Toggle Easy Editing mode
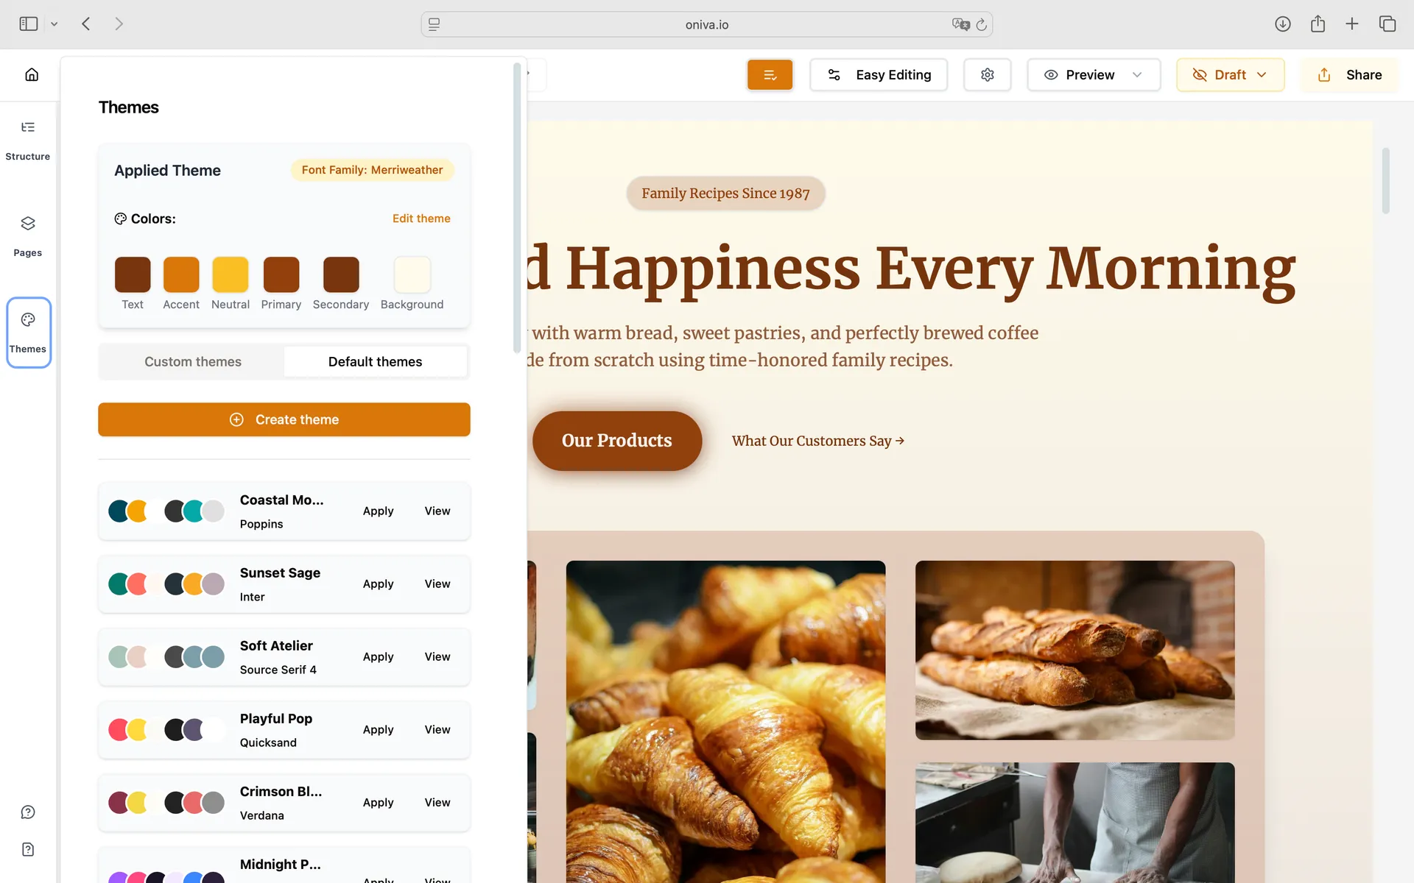 click(x=879, y=75)
